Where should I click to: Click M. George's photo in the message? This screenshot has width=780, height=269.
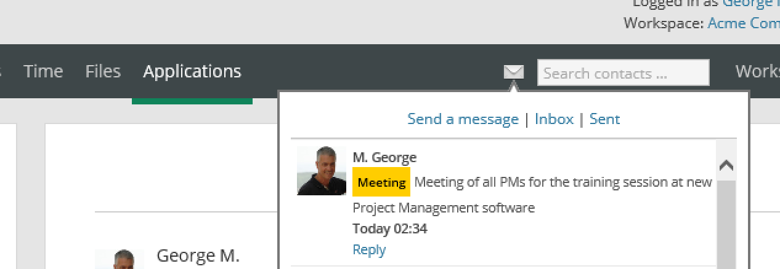pyautogui.click(x=322, y=171)
